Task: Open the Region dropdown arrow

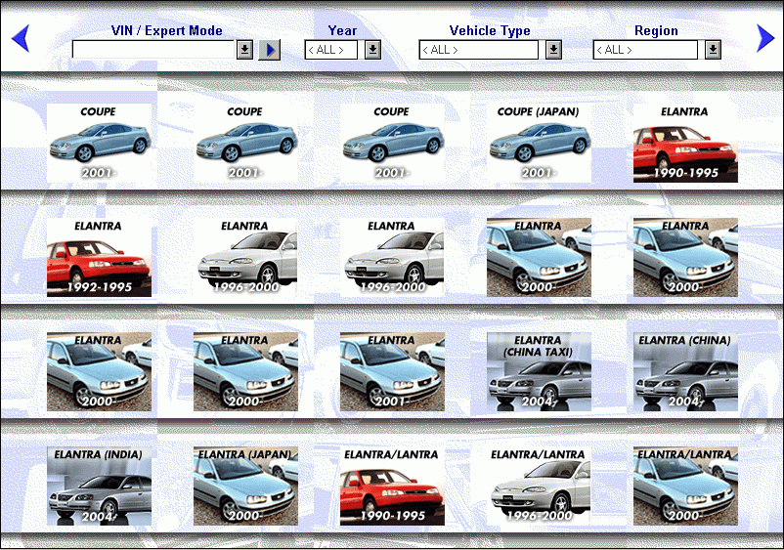Action: [x=713, y=50]
